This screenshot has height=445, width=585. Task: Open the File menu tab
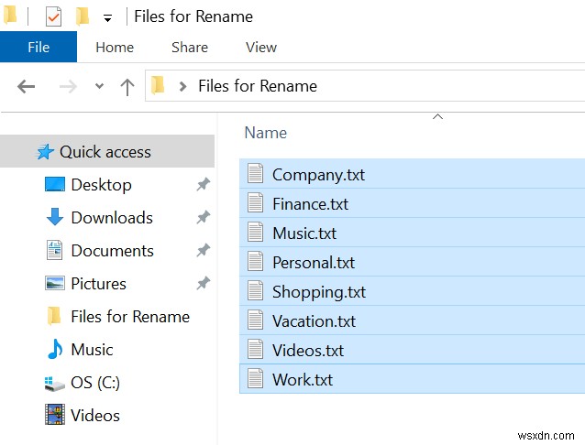pos(39,47)
